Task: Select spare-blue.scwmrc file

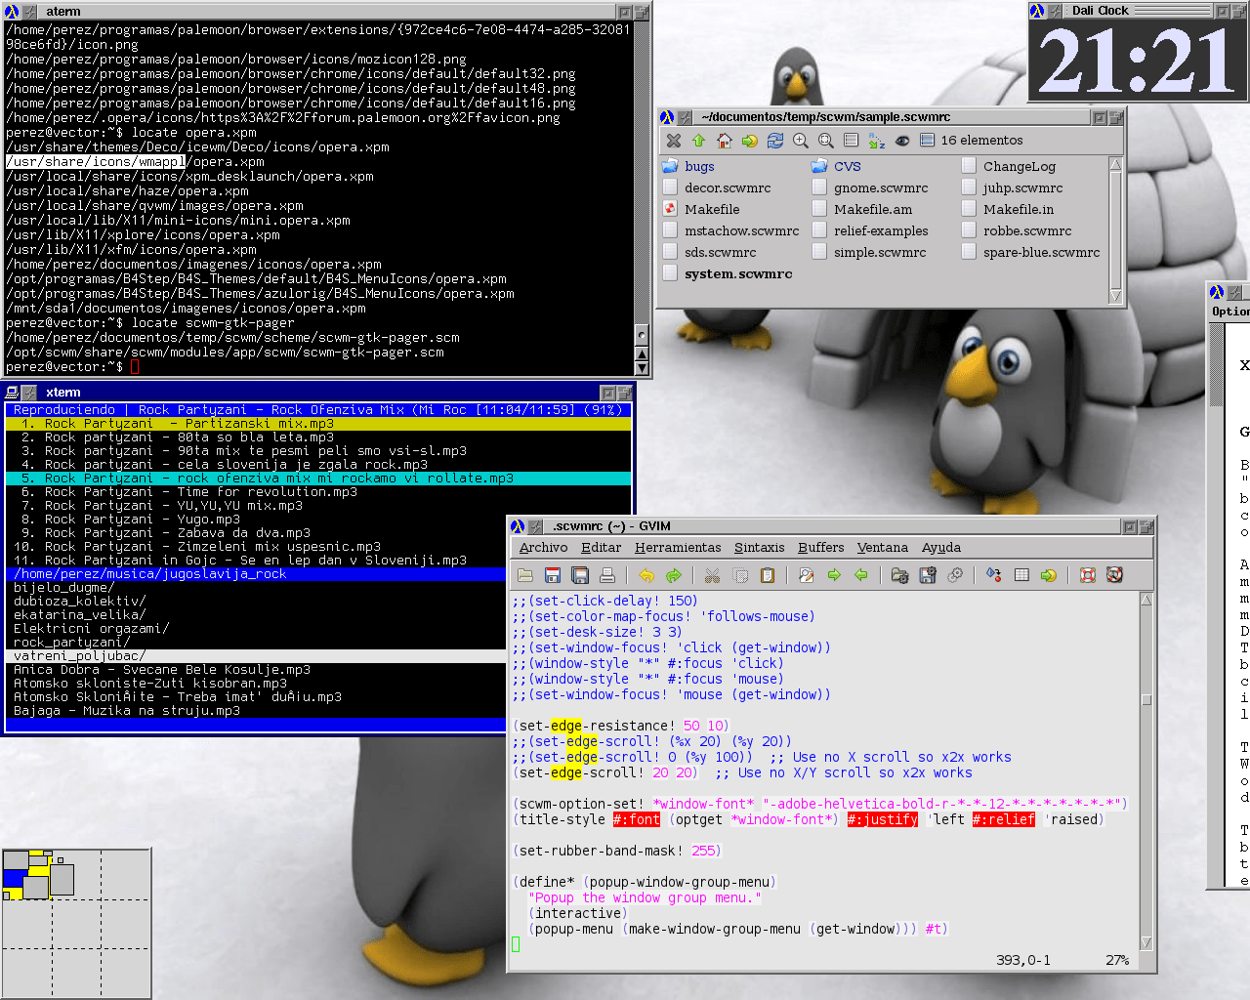Action: pyautogui.click(x=1030, y=253)
